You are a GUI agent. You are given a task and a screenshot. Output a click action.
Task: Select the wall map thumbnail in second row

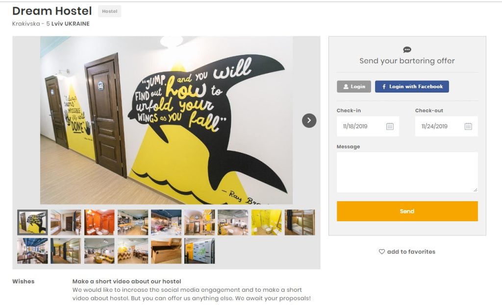[200, 251]
